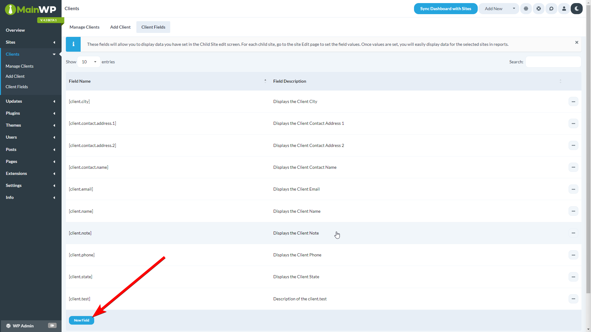Click the help life-buoy icon
Viewport: 591px width, 332px height.
538,9
